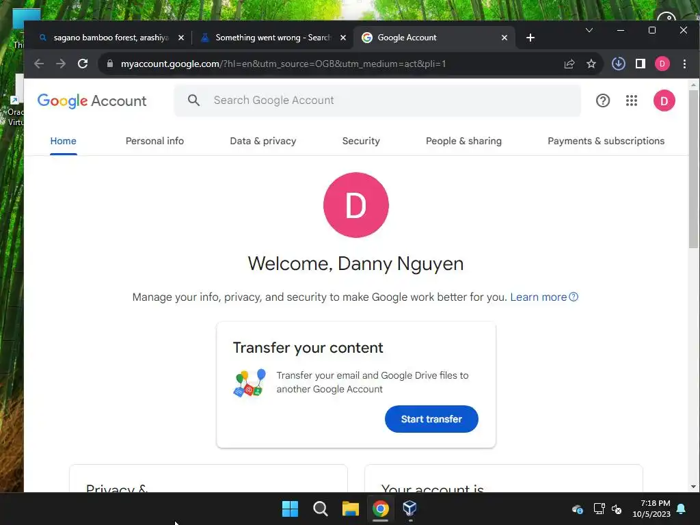Click the large D profile picture
The width and height of the screenshot is (700, 525).
pyautogui.click(x=355, y=205)
